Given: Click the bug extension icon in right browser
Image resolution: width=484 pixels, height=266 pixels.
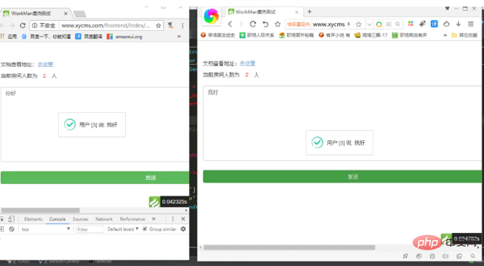Looking at the screenshot, I should [422, 24].
